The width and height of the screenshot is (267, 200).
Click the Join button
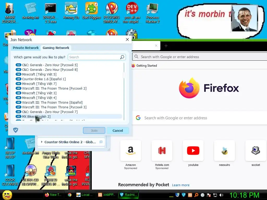pos(94,130)
